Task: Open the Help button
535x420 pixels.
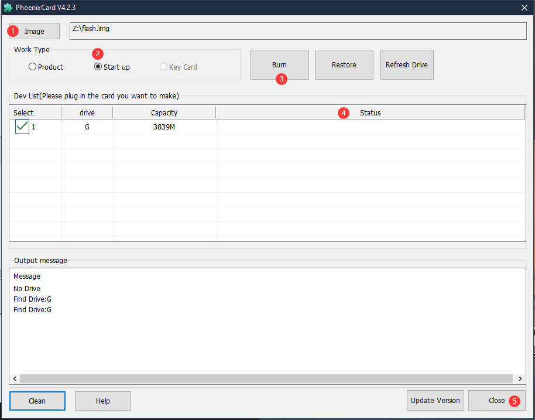Action: click(102, 401)
